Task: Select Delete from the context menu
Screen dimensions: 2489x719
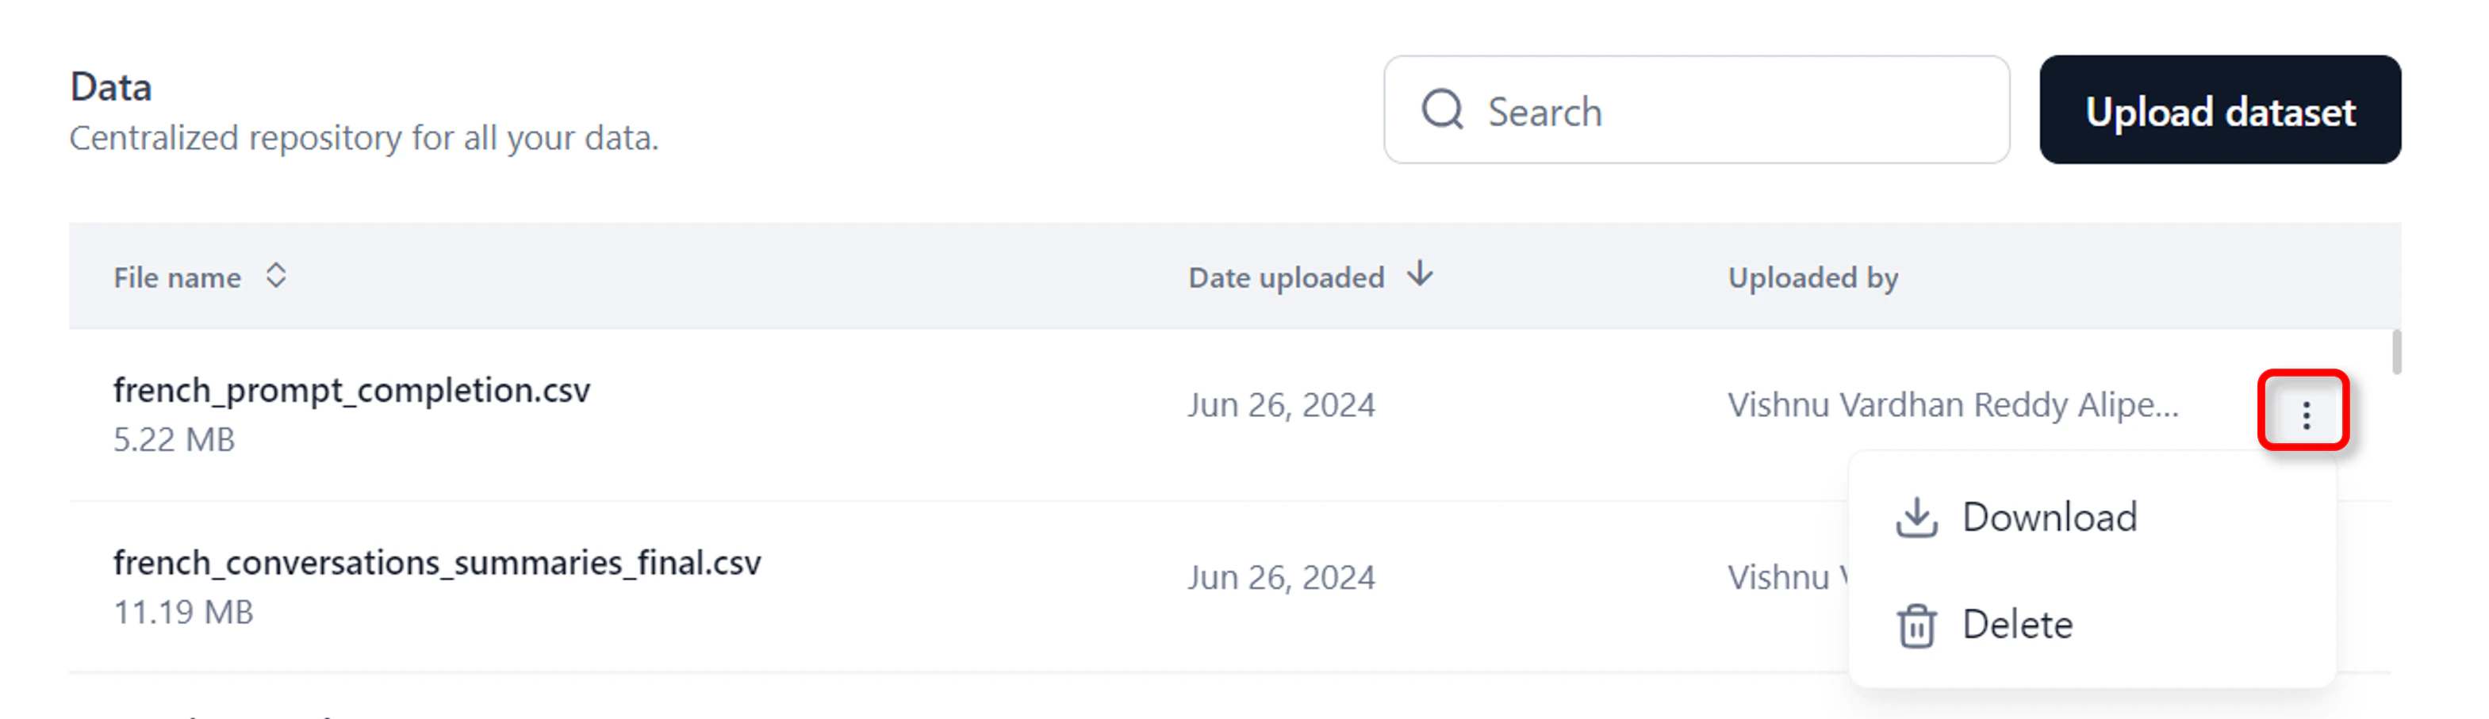Action: point(2019,625)
